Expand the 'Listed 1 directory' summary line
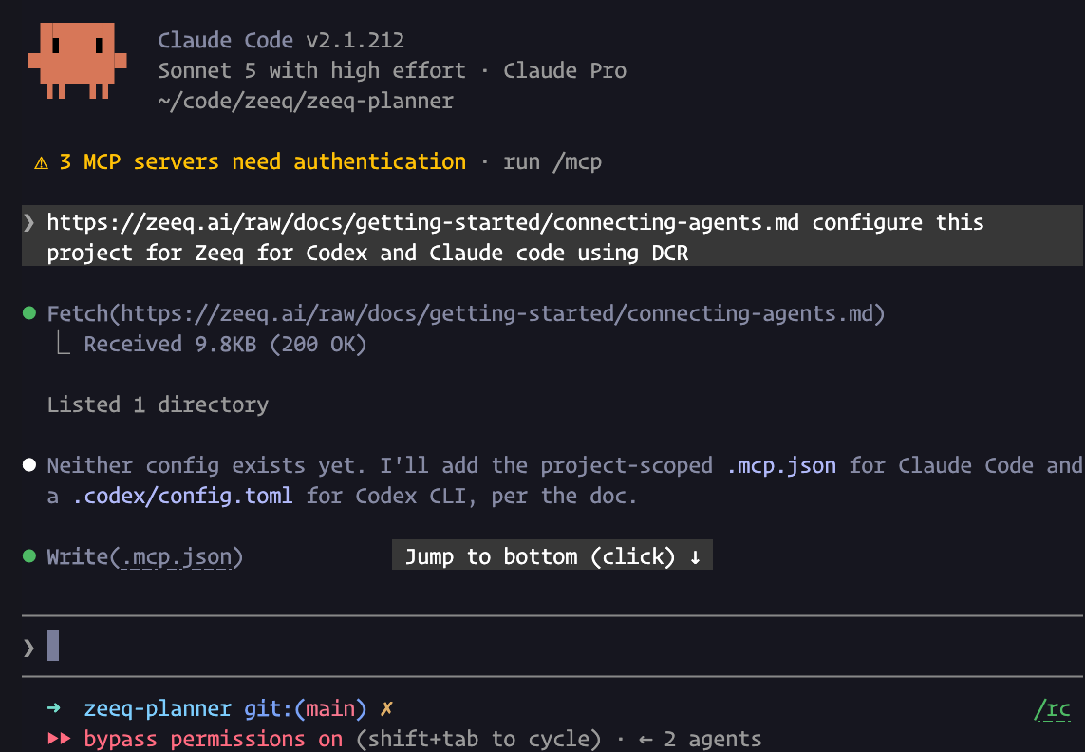The height and width of the screenshot is (752, 1085). [158, 404]
